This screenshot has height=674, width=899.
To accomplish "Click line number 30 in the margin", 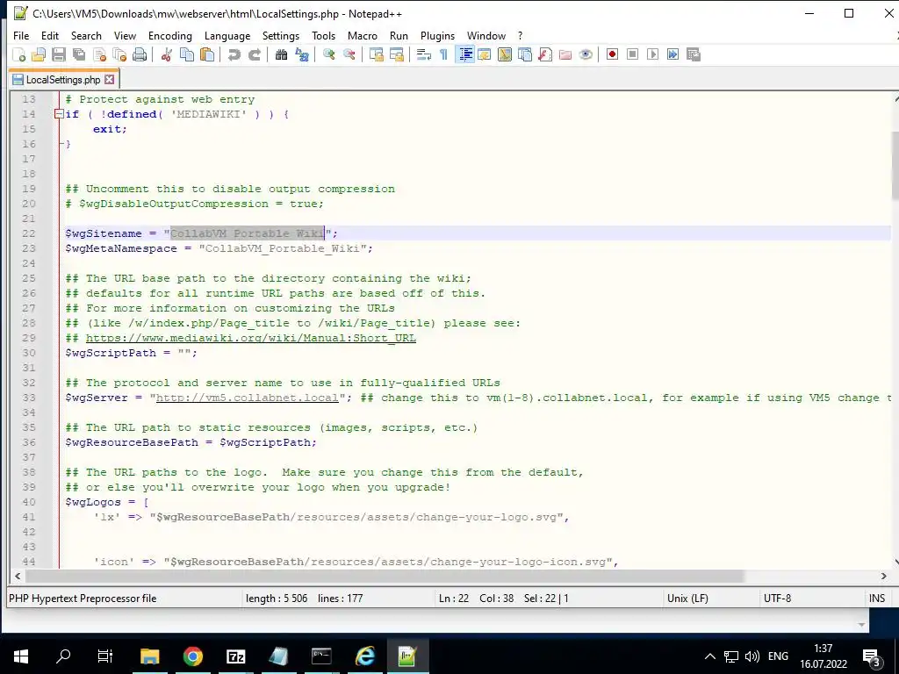I will click(29, 353).
